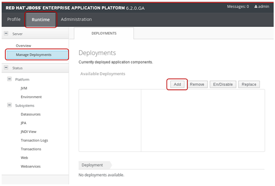Viewport: 275px width, 186px height.
Task: Click the Replace button
Action: pyautogui.click(x=249, y=84)
